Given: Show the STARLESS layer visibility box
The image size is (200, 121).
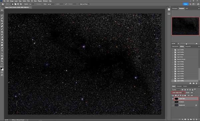Looking at the screenshot, I should [x=173, y=102].
